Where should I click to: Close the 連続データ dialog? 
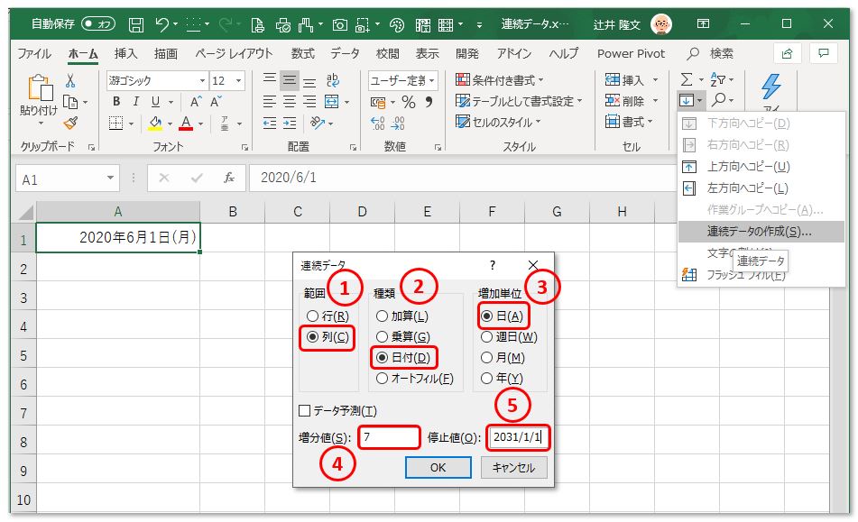[533, 266]
